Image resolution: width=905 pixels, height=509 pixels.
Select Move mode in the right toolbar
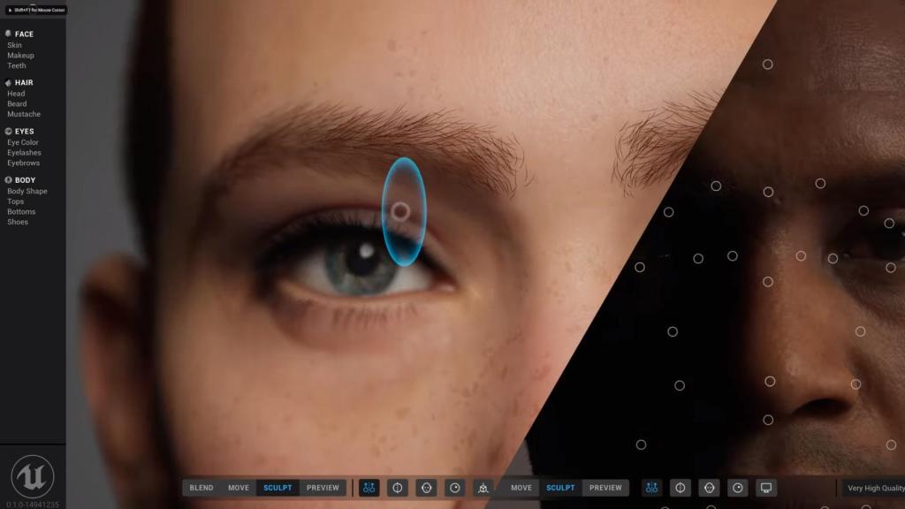coord(521,488)
